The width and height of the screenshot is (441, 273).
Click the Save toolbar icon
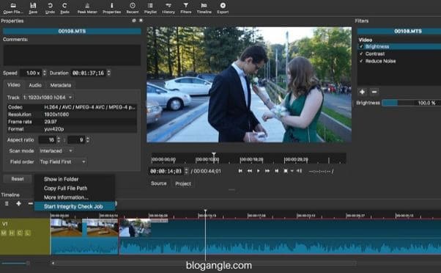(33, 8)
